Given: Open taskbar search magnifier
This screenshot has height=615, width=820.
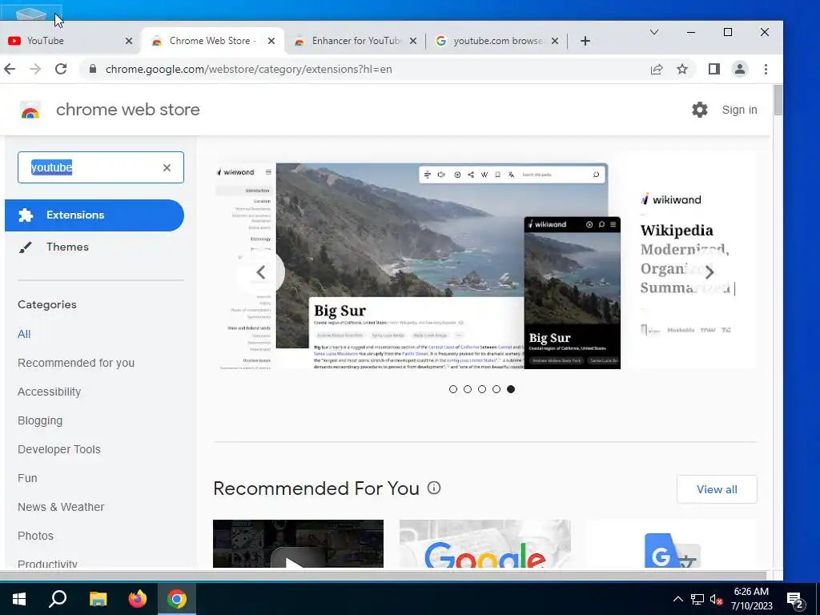Looking at the screenshot, I should pos(58,599).
